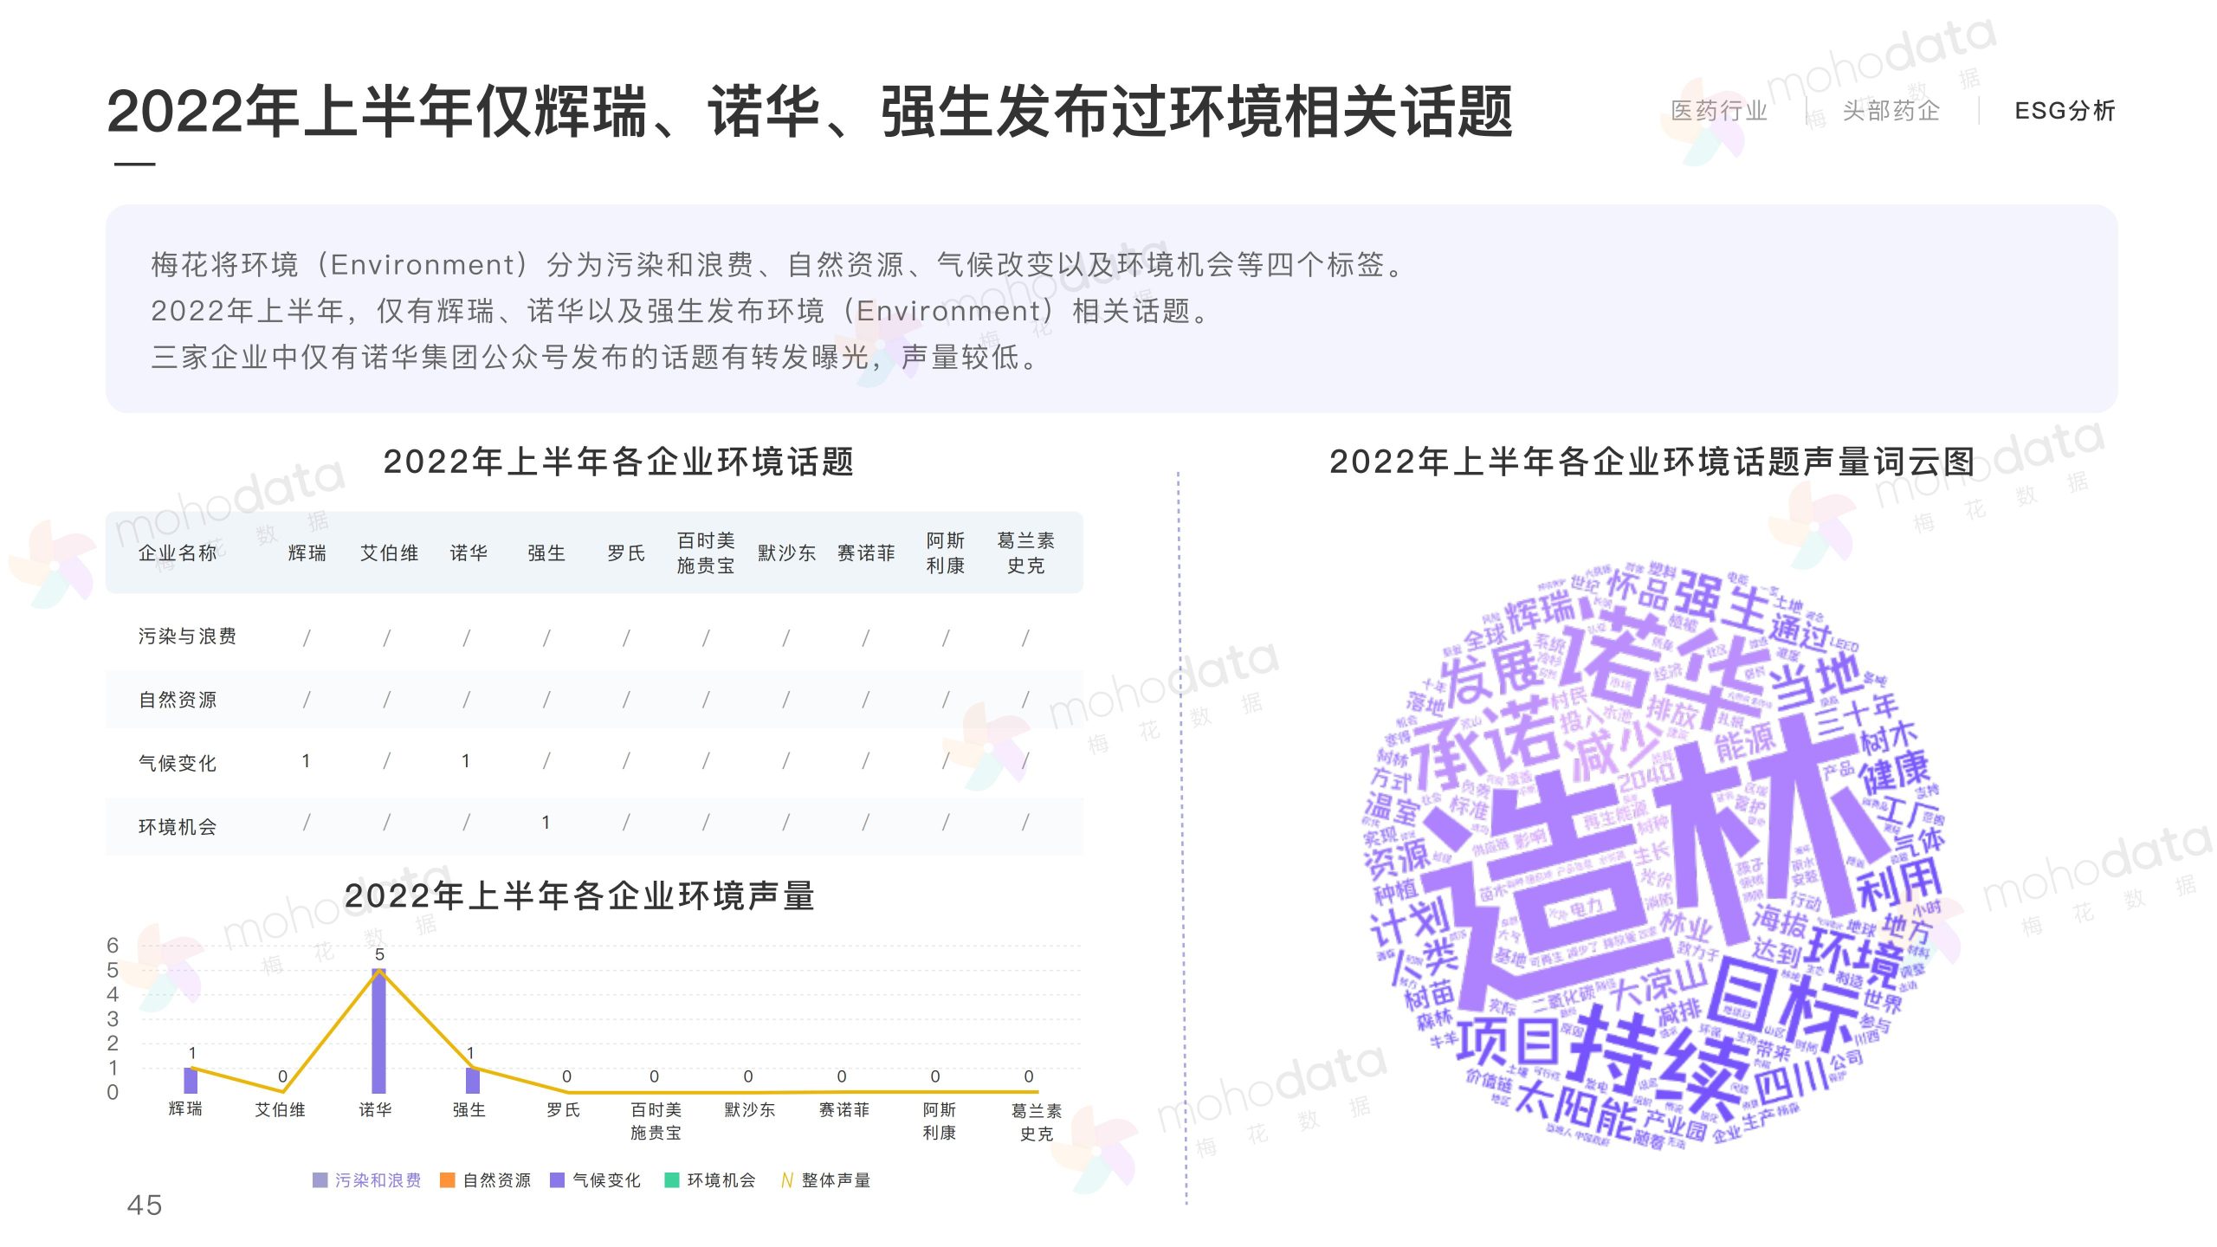Click the orange 自然资源 legend swatch
The image size is (2217, 1247).
[x=448, y=1180]
